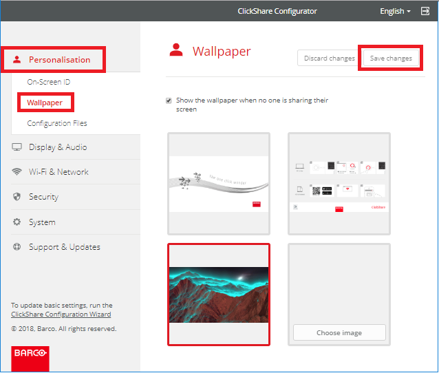Expand the System section
Image resolution: width=439 pixels, height=373 pixels.
[42, 222]
